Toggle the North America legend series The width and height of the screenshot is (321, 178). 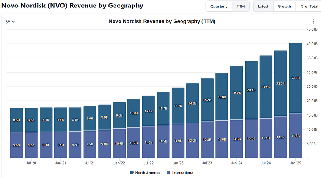[145, 173]
